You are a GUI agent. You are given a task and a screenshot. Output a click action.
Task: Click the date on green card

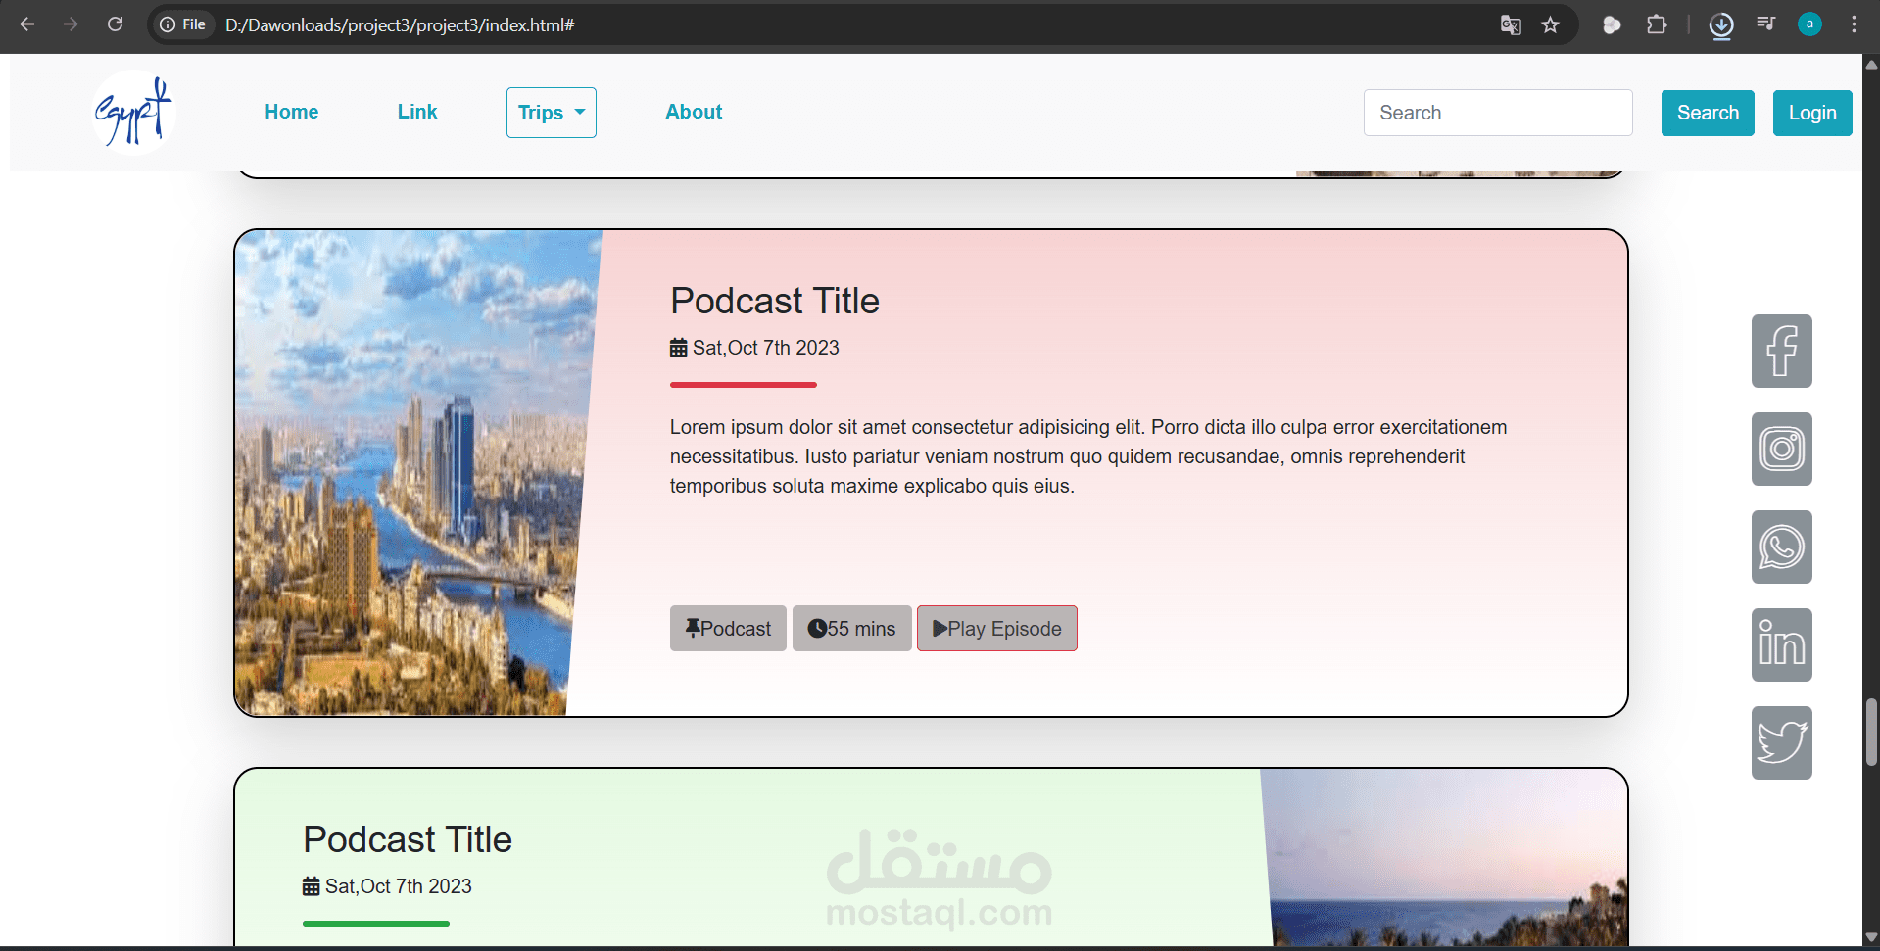[387, 886]
